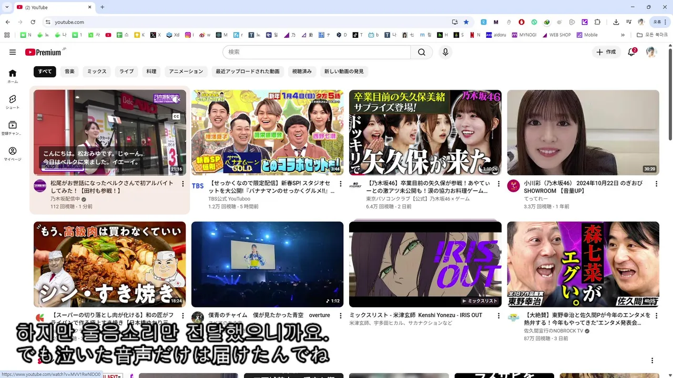Open 松尾がお世話になったベルクさんで video title
This screenshot has width=673, height=378.
(112, 187)
